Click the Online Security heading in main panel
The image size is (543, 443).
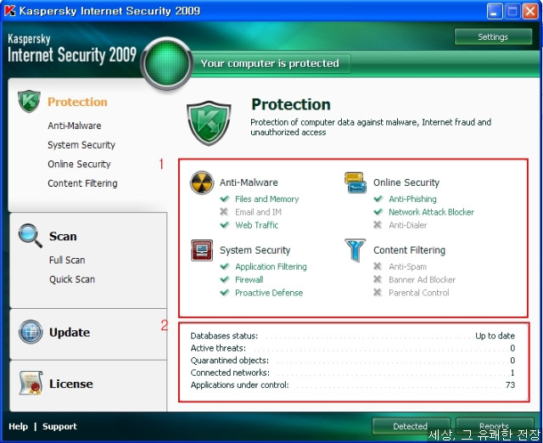pyautogui.click(x=406, y=182)
